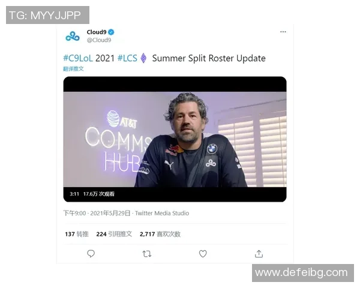Play the roster update video
The height and width of the screenshot is (288, 360).
[175, 139]
